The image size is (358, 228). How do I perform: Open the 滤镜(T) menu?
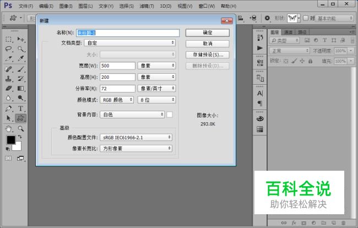coord(147,6)
